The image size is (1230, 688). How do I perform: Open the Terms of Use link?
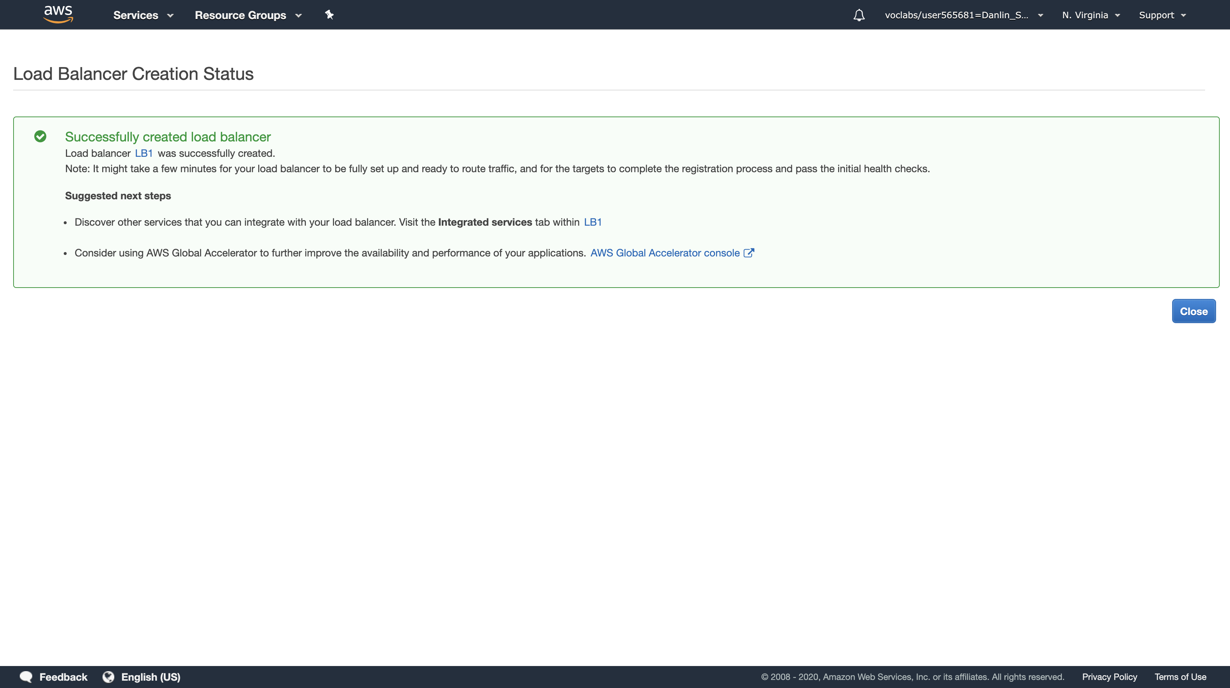pos(1180,677)
